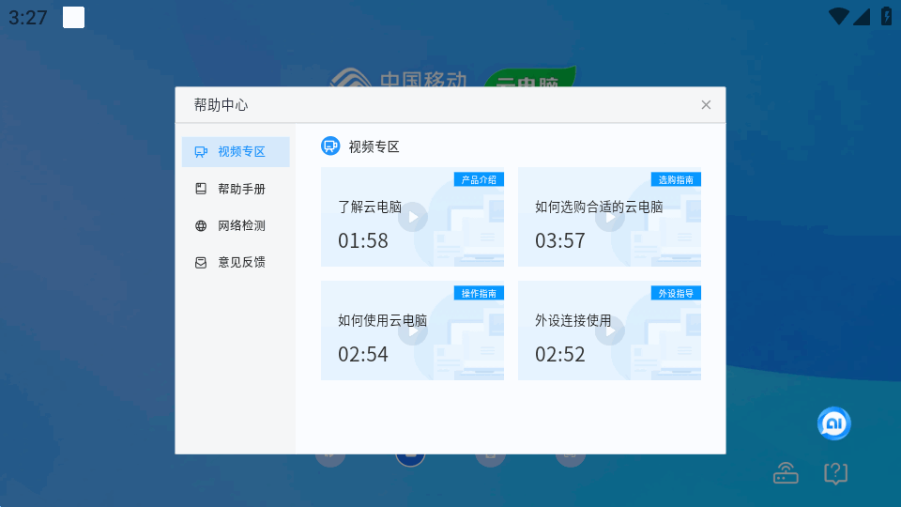Close the 帮助中心 dialog
This screenshot has height=507, width=901.
706,104
